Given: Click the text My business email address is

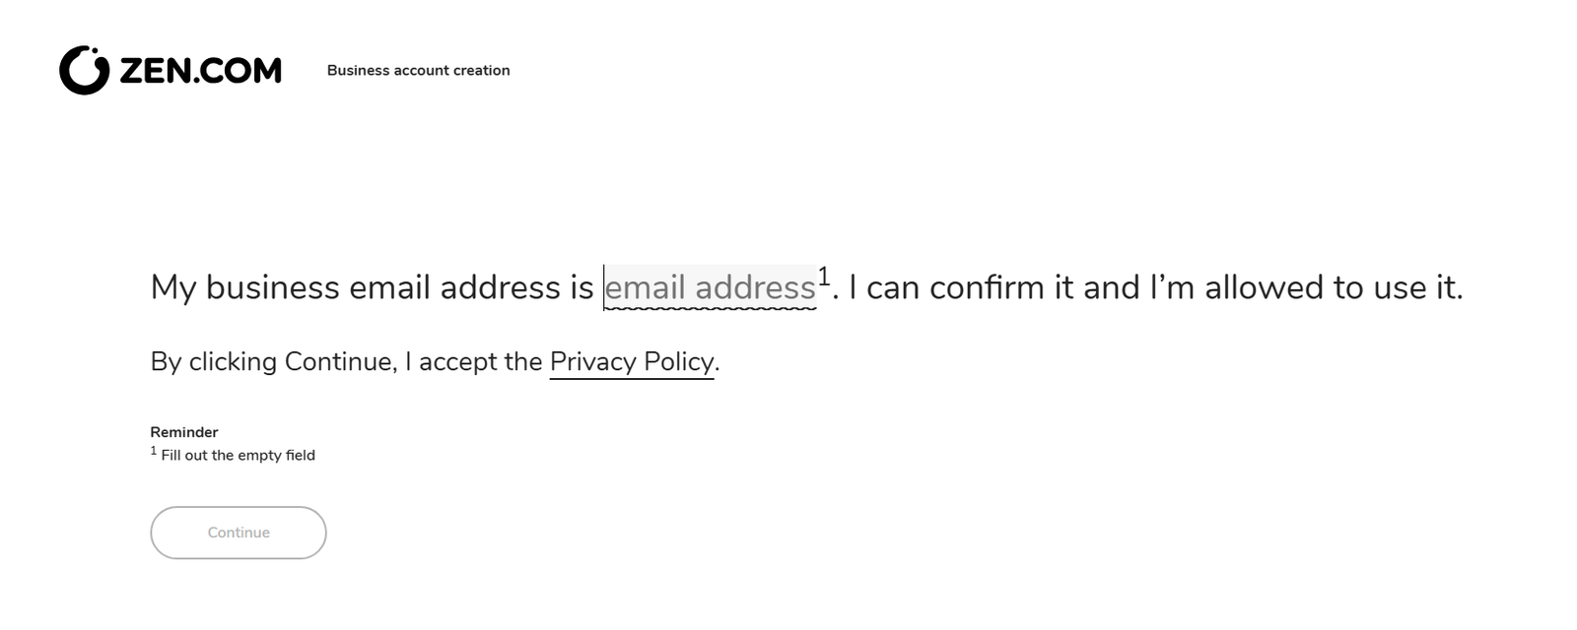Looking at the screenshot, I should [x=373, y=287].
